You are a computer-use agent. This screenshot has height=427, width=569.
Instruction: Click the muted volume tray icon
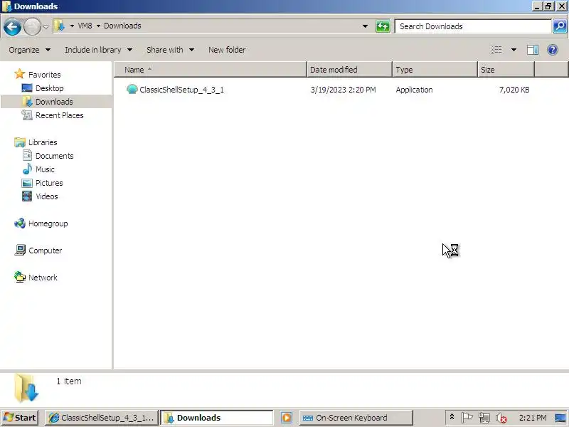point(501,418)
